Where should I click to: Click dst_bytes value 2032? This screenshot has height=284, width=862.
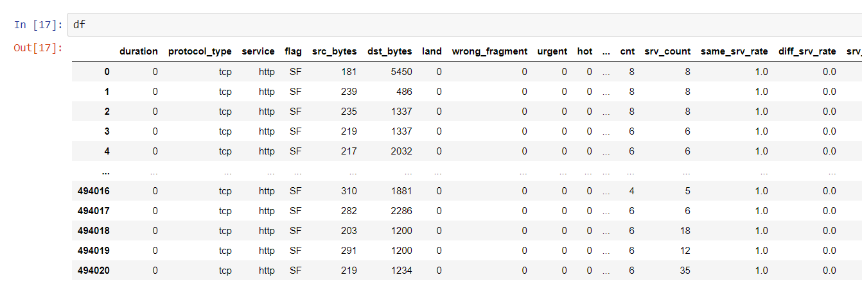tap(401, 151)
